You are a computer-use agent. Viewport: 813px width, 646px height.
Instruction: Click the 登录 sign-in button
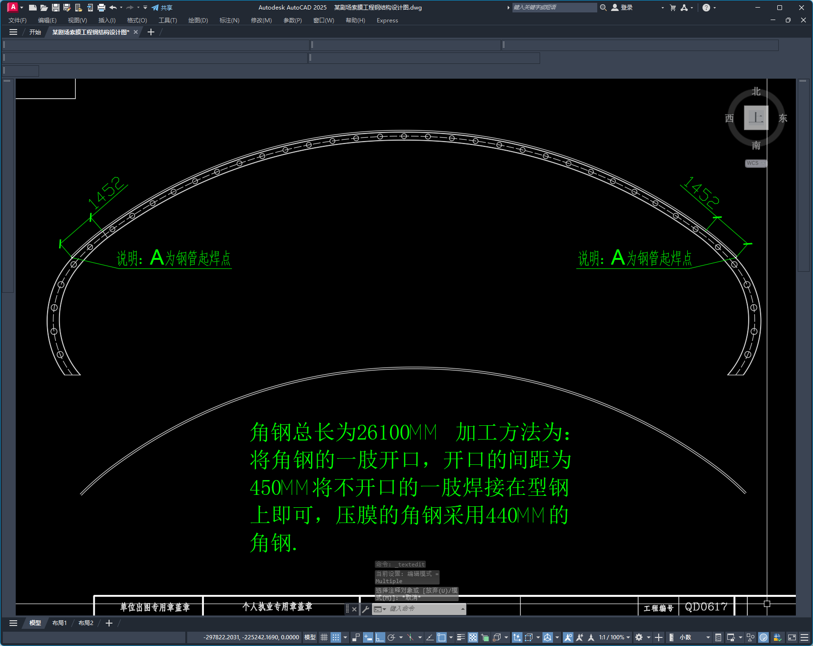pos(622,8)
